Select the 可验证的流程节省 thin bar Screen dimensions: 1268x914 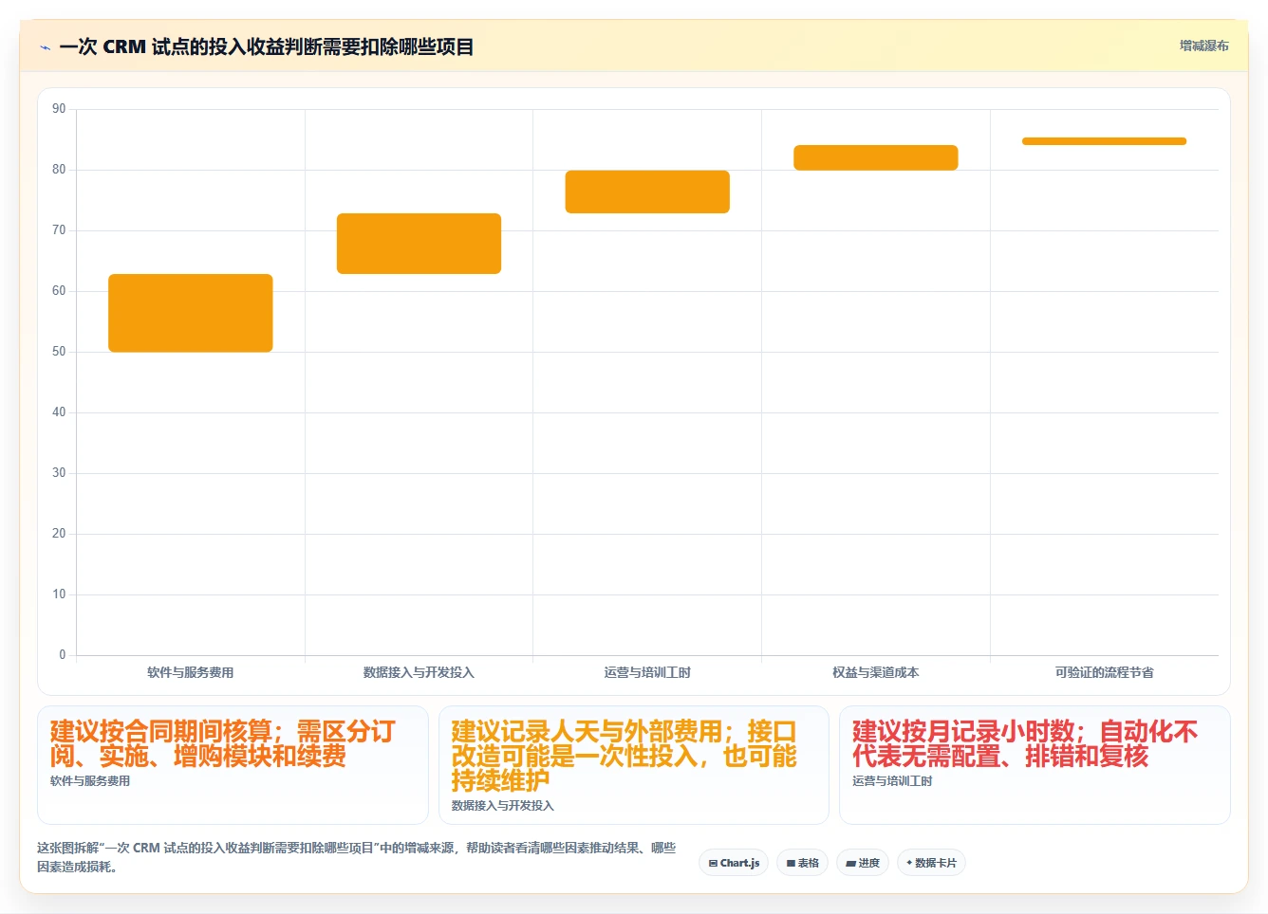[x=1104, y=141]
